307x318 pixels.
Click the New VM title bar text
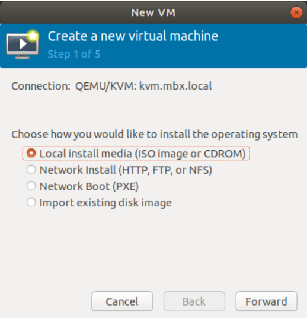click(x=153, y=12)
